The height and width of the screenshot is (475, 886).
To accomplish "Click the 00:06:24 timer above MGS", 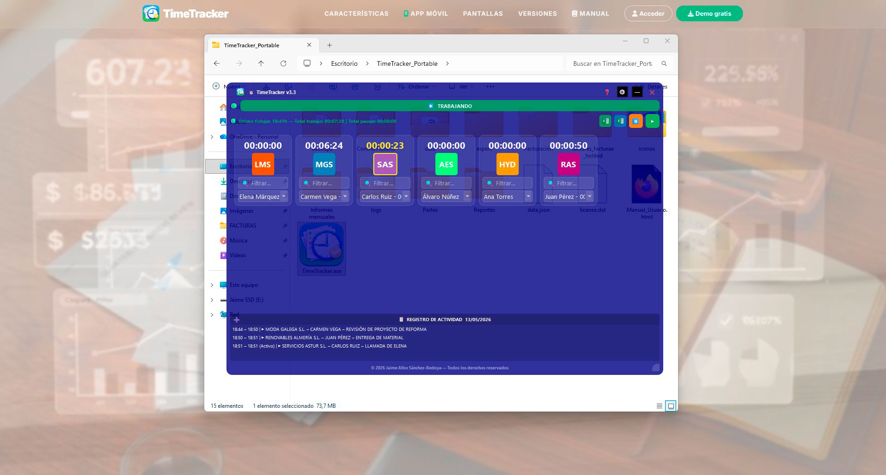I will coord(324,146).
